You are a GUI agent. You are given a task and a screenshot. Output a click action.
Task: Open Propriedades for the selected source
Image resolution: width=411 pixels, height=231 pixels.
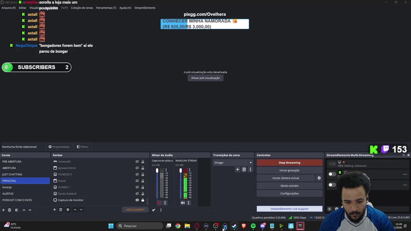[x=59, y=147]
